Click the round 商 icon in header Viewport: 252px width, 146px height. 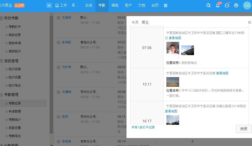(x=236, y=5)
